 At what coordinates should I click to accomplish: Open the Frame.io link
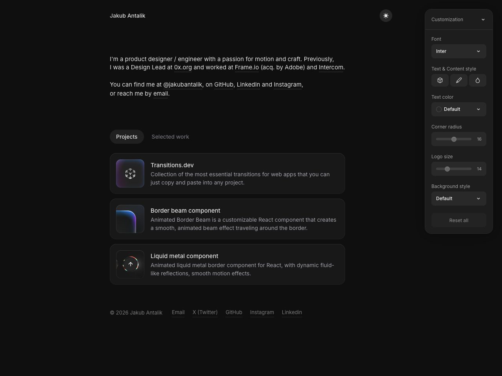tap(247, 67)
